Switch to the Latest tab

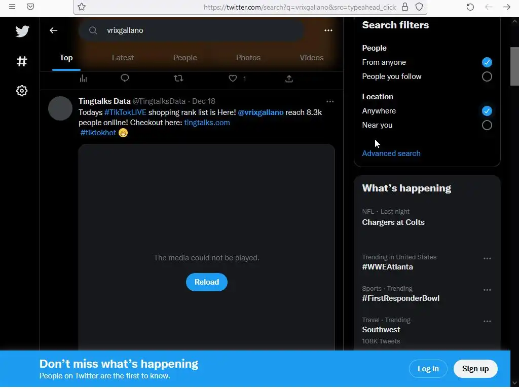(123, 58)
